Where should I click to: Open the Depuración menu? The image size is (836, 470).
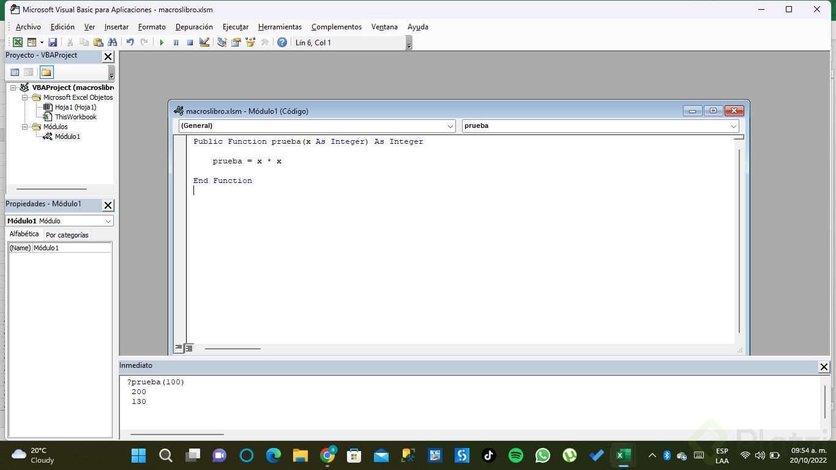tap(194, 27)
